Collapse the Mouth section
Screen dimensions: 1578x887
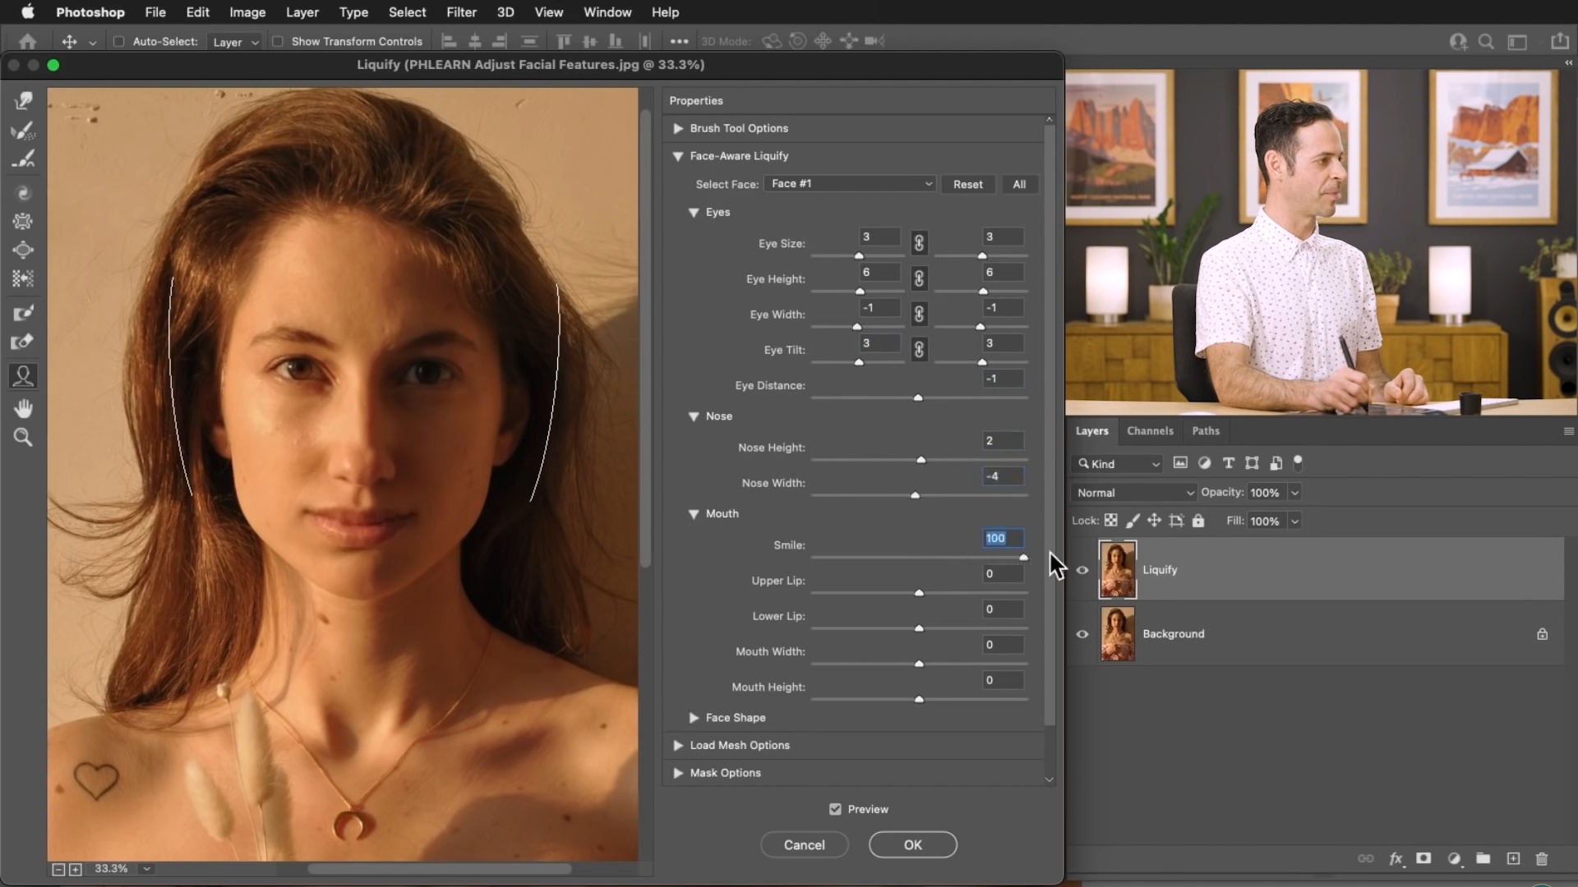(x=694, y=514)
